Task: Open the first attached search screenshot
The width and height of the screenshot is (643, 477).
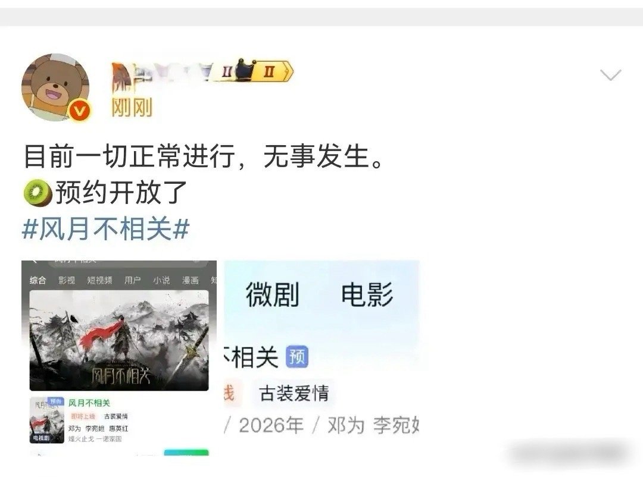Action: (119, 357)
